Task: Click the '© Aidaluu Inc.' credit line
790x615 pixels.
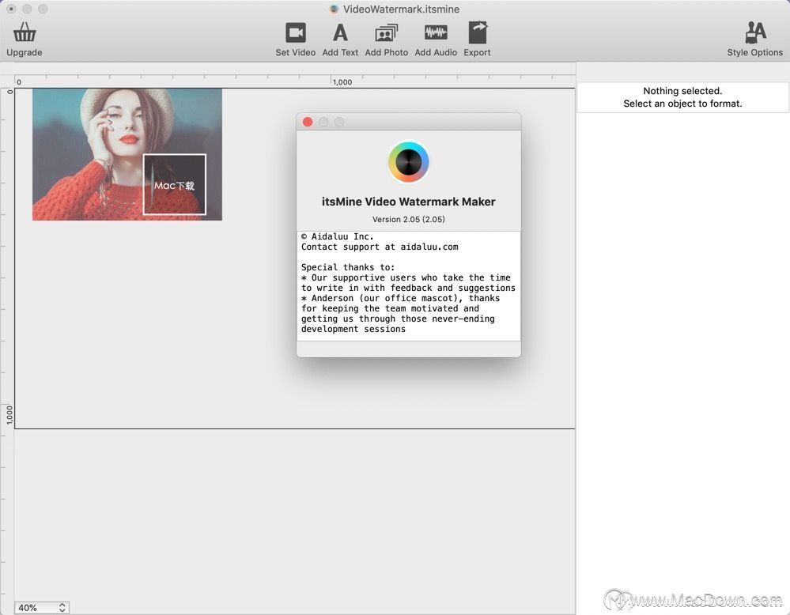Action: pos(337,236)
